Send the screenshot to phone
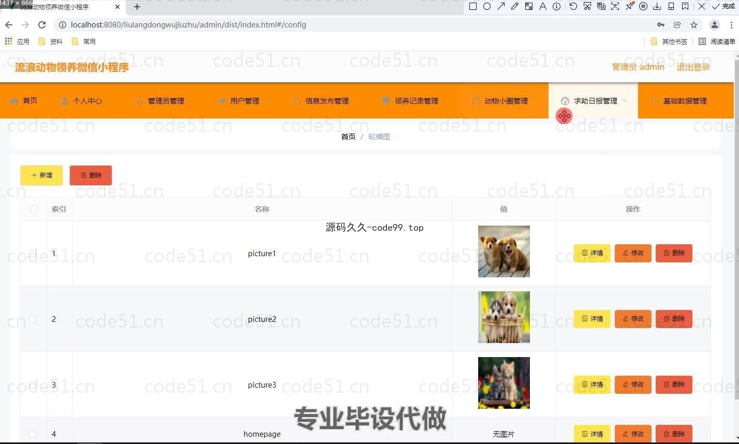Image resolution: width=739 pixels, height=444 pixels. pyautogui.click(x=671, y=7)
